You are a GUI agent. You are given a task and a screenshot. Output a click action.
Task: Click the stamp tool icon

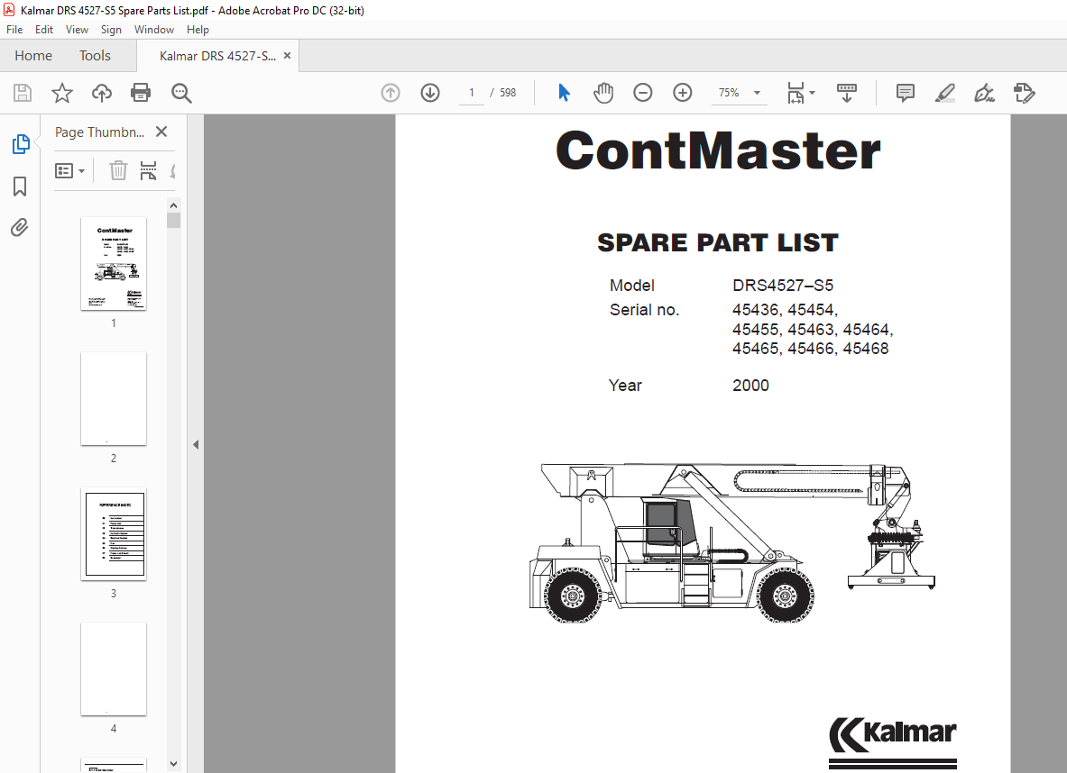pos(1024,93)
